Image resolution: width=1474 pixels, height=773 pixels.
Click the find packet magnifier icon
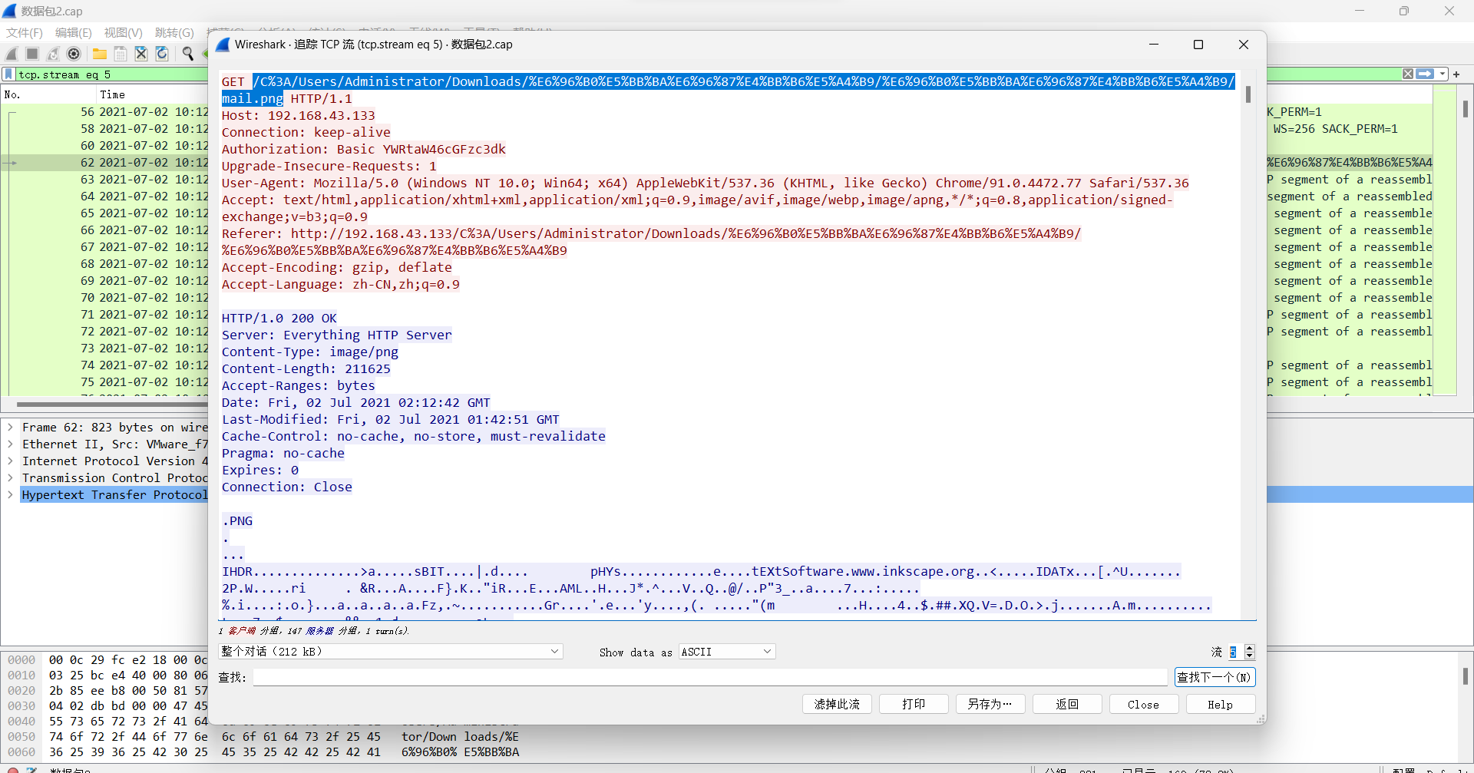(x=187, y=54)
